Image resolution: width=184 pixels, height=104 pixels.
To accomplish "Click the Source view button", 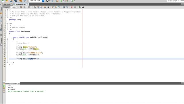I will coord(6,7).
